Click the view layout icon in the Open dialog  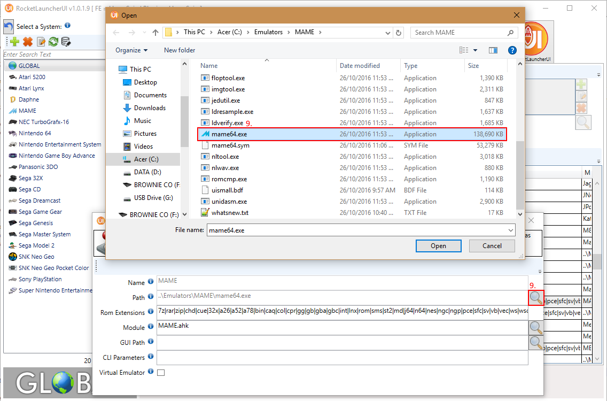click(464, 50)
